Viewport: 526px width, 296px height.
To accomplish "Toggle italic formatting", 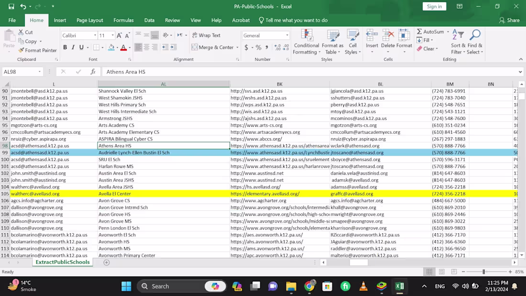I will (73, 47).
